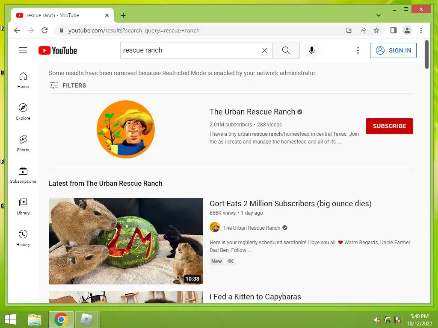Start voice search with the microphone icon

312,50
